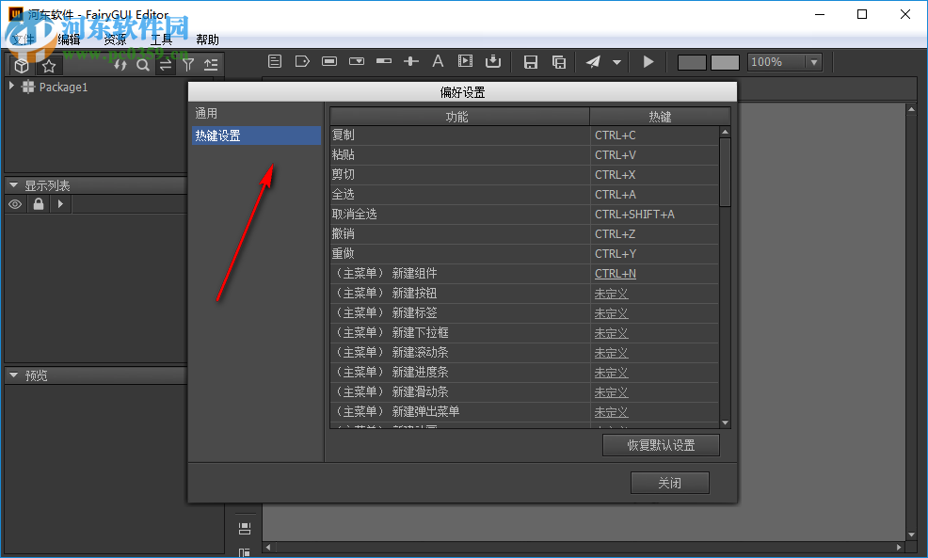Click the search icon in the package panel
The height and width of the screenshot is (558, 928).
[143, 65]
